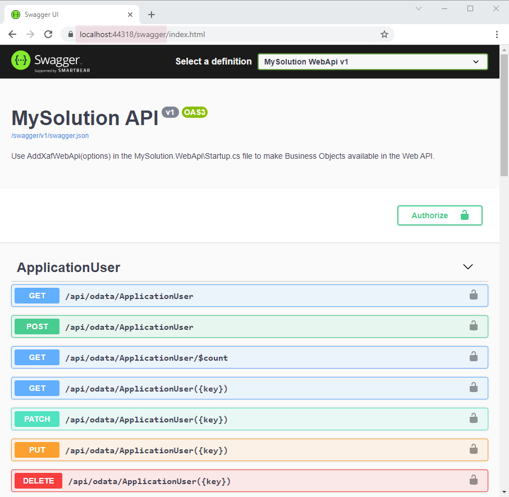Click the browser forward arrow
The height and width of the screenshot is (497, 509).
(30, 34)
